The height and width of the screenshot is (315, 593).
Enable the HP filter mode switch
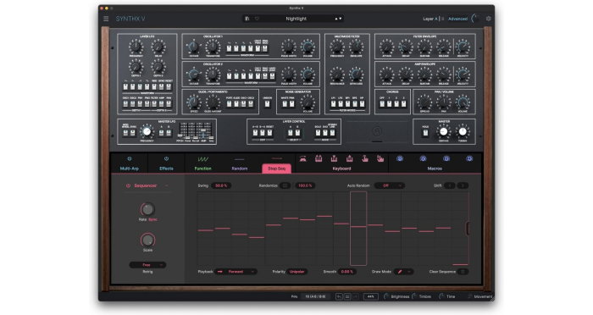coord(362,103)
